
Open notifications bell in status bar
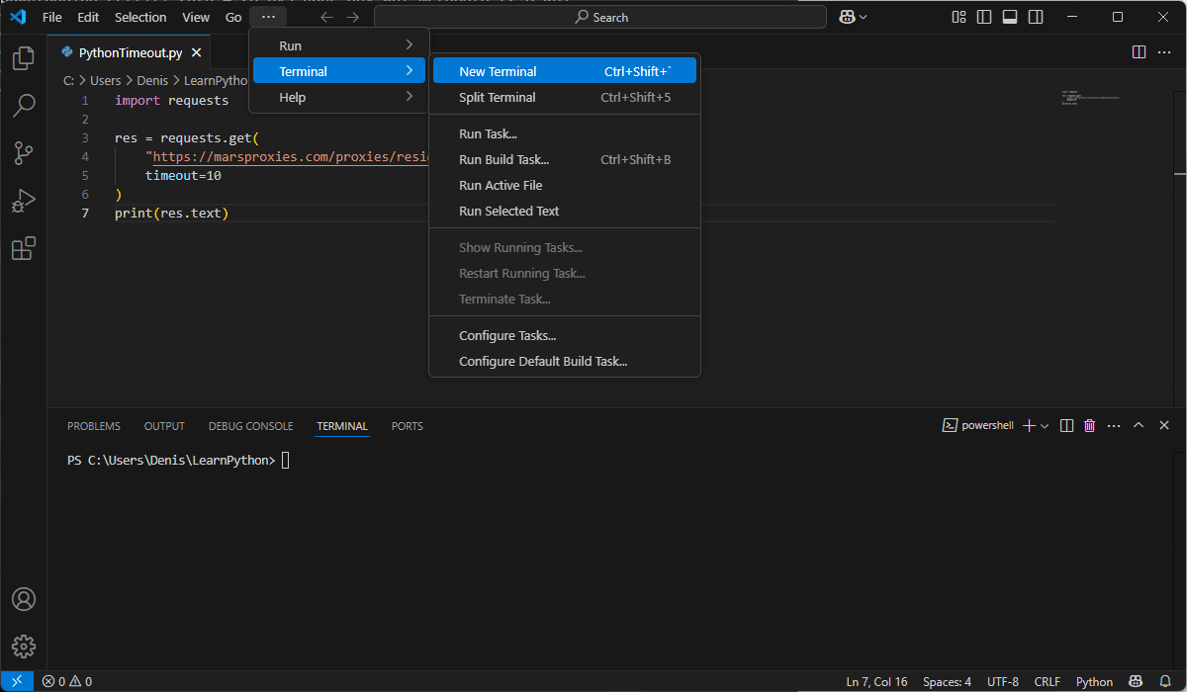[1165, 681]
